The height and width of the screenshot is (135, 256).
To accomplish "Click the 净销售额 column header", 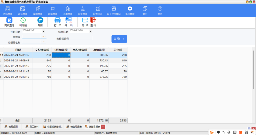I will point(99,50).
